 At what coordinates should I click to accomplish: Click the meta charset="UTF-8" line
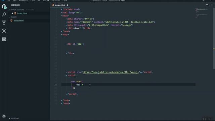(x=80, y=19)
